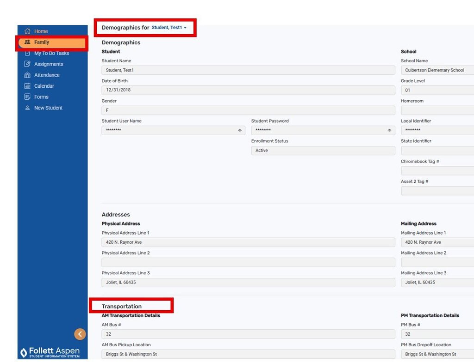Viewport: 474px width, 362px height.
Task: Click the Date of Birth field
Action: (248, 90)
